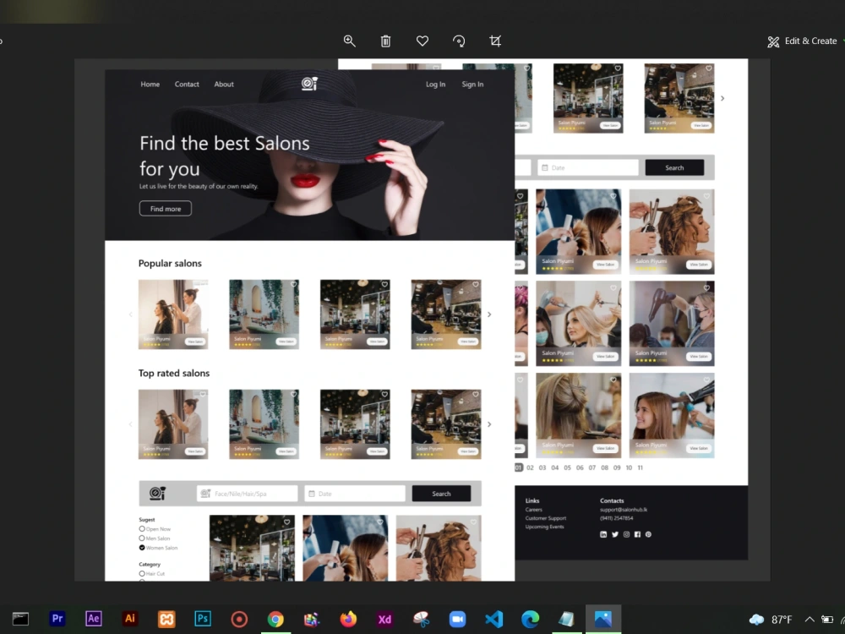Click the Date field in the lower search bar
The image size is (845, 634).
click(355, 494)
